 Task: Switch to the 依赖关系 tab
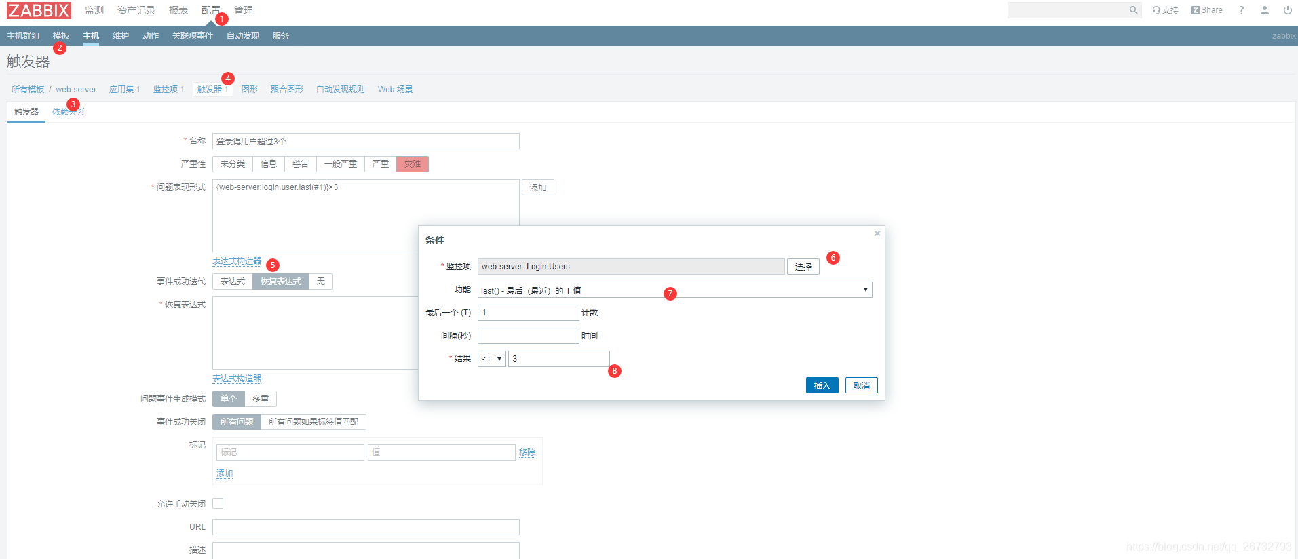(69, 112)
